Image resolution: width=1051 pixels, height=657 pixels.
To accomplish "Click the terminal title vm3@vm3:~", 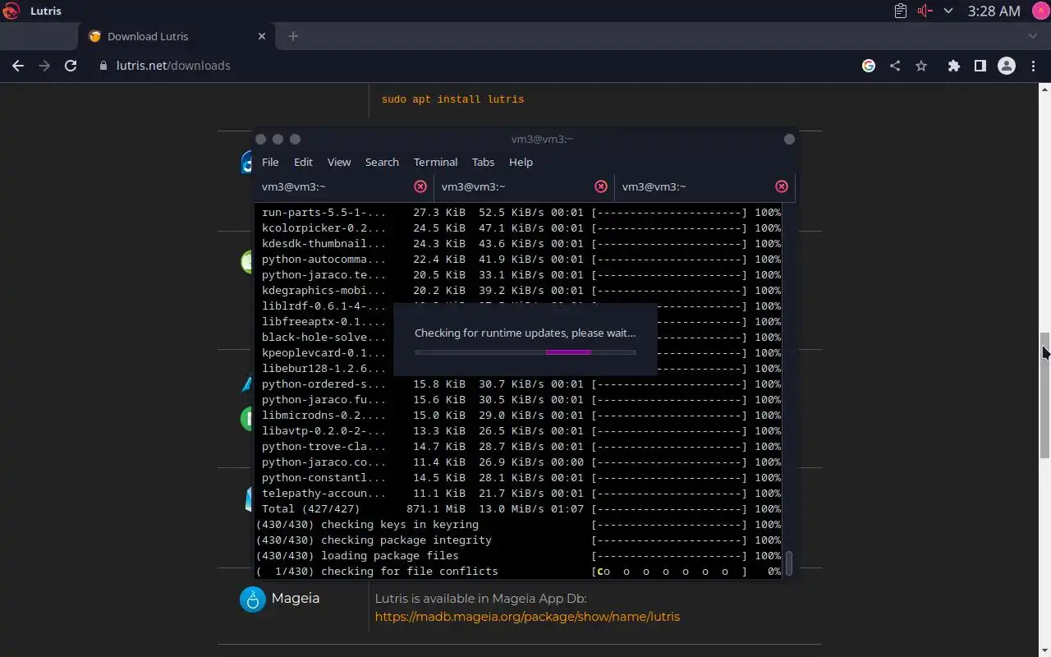I will click(x=542, y=139).
